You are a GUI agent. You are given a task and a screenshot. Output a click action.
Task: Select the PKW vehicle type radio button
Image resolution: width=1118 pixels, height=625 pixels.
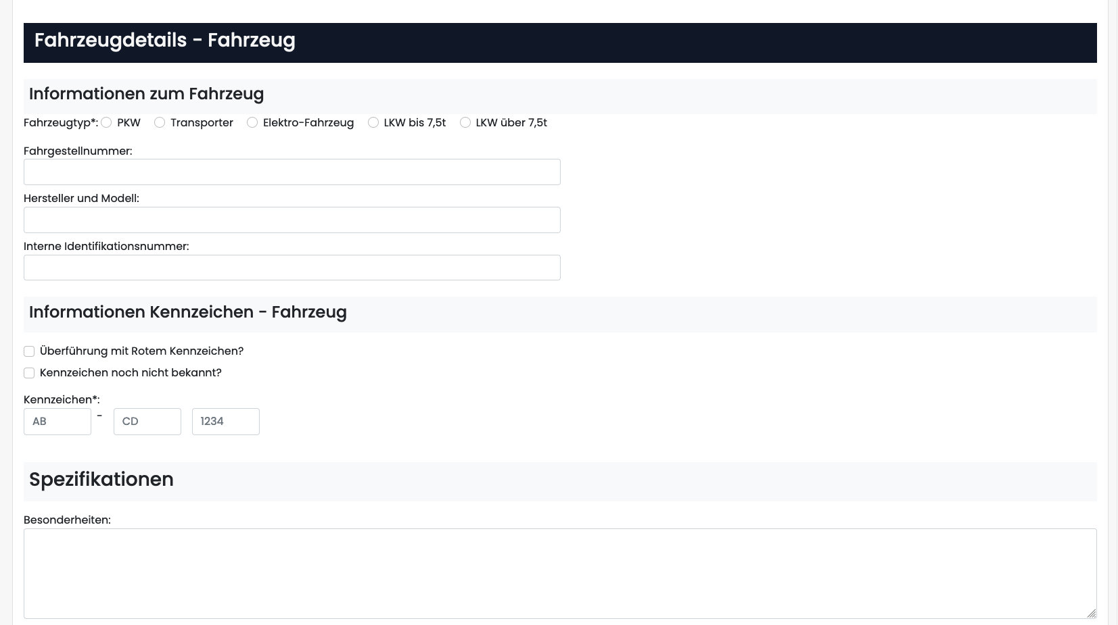click(107, 122)
